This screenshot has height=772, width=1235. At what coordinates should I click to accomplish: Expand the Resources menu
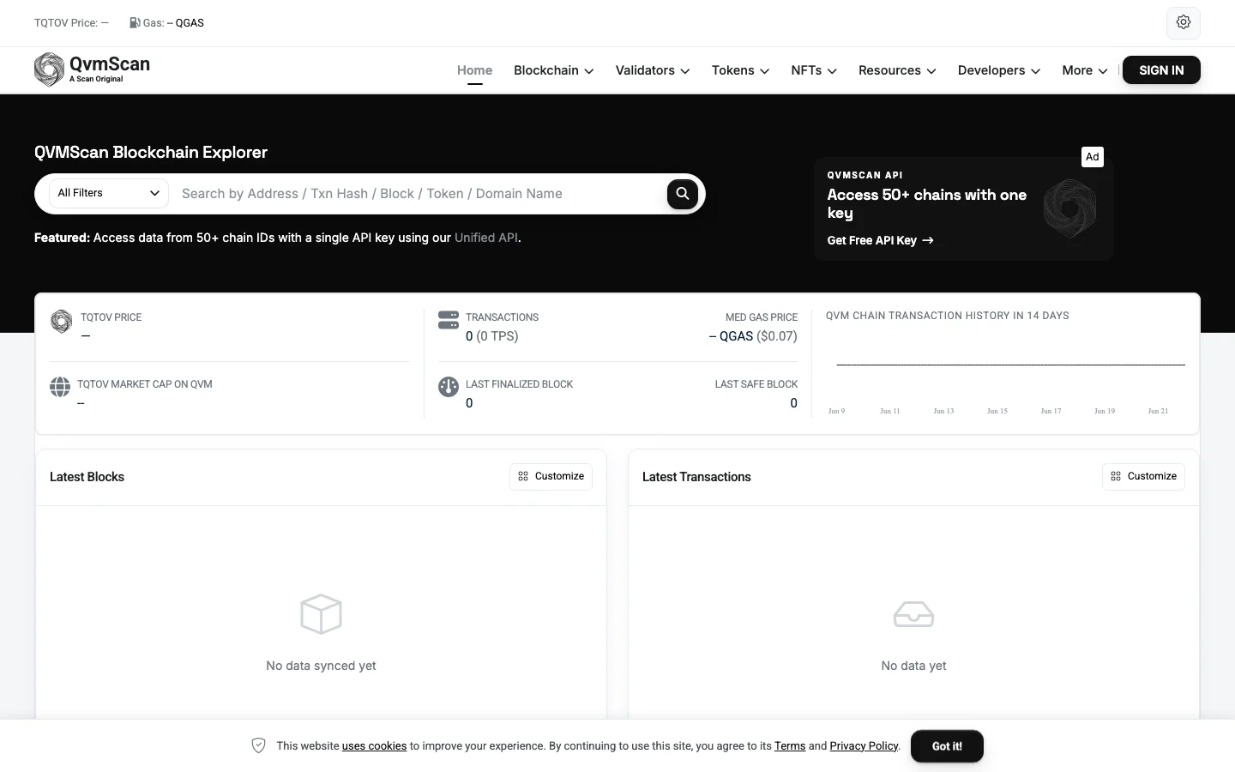[896, 70]
